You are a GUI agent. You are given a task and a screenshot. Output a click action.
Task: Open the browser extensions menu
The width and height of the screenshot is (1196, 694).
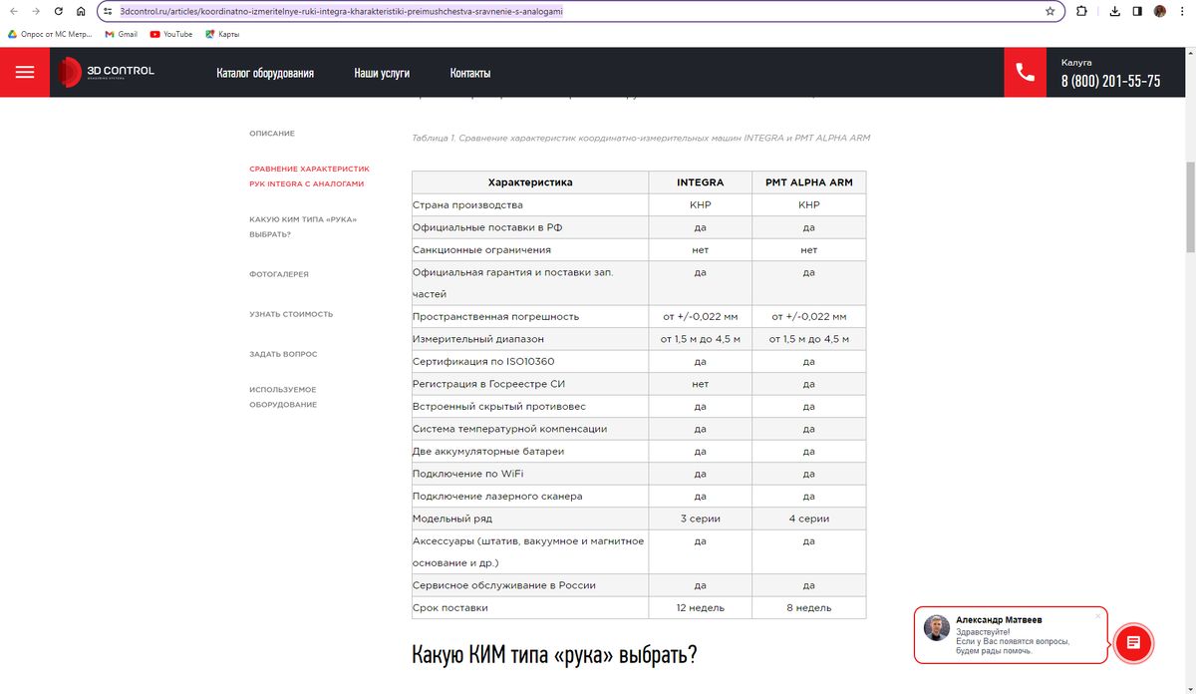1082,11
